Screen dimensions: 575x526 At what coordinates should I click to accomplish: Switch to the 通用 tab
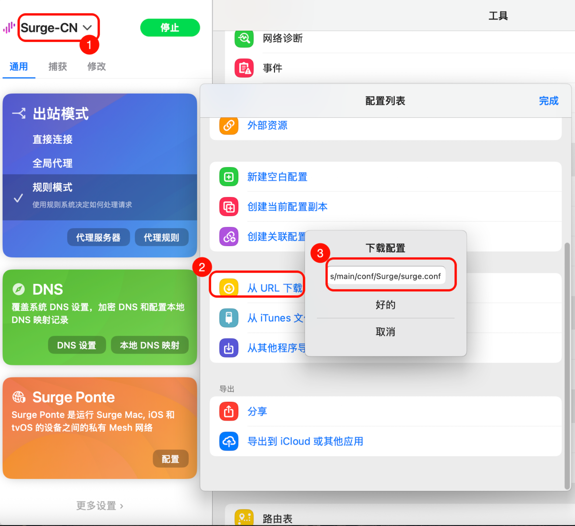(19, 66)
